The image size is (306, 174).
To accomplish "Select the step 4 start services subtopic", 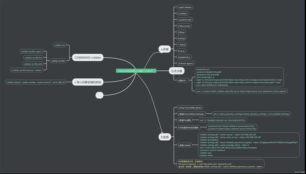I will (188, 127).
